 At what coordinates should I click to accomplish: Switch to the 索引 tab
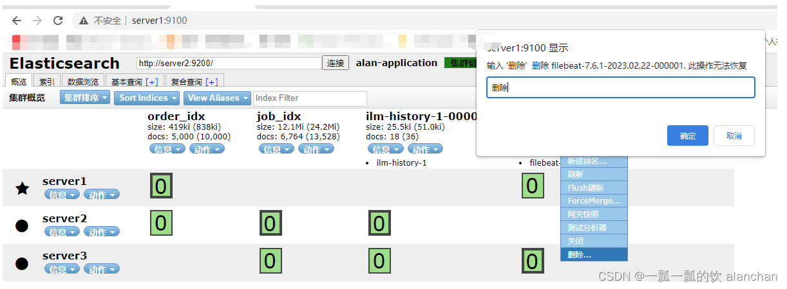[46, 82]
